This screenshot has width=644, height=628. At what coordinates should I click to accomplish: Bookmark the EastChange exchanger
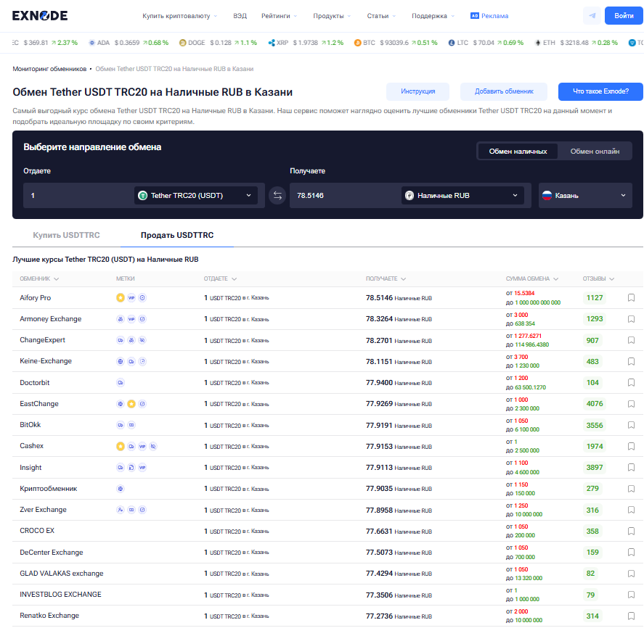631,404
